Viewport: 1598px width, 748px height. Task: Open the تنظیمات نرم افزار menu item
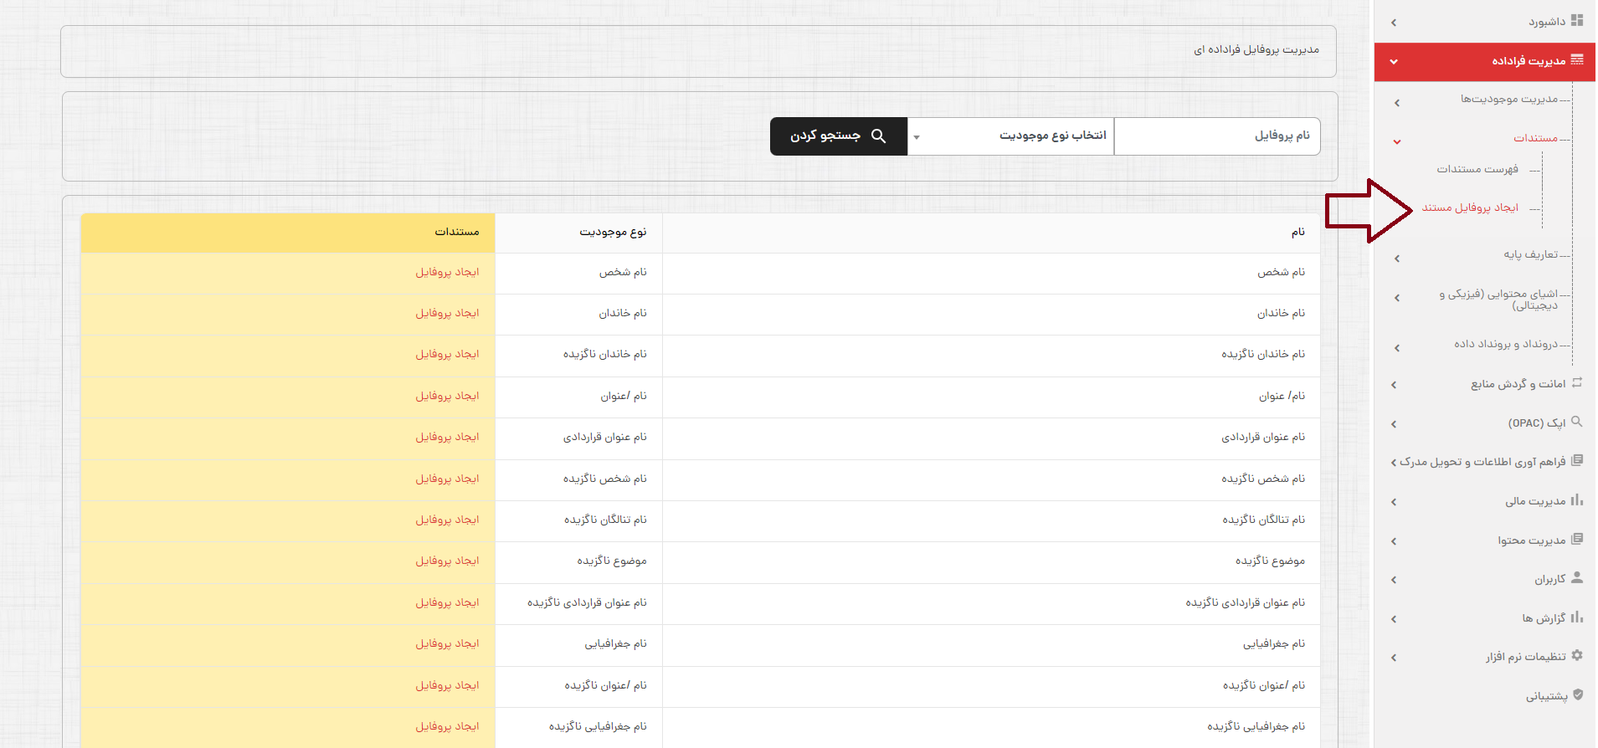point(1526,657)
